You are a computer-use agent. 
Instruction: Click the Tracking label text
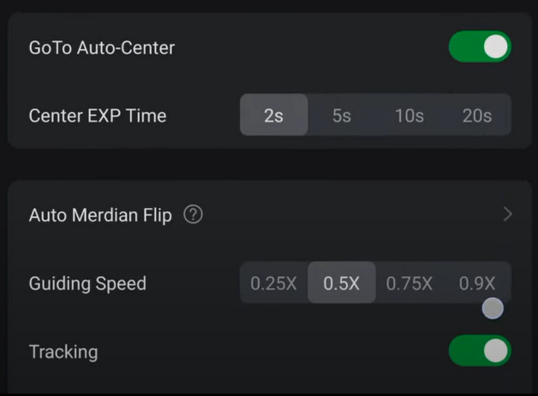point(63,352)
